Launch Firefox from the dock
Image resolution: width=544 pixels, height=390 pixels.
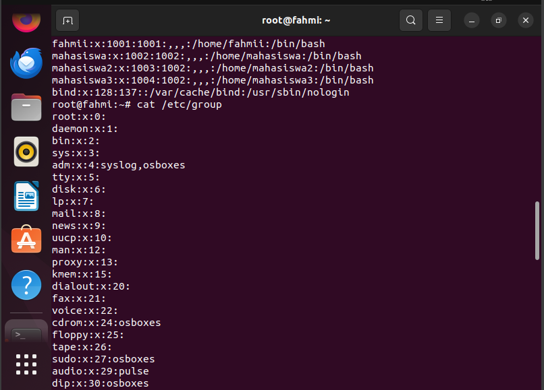tap(26, 22)
